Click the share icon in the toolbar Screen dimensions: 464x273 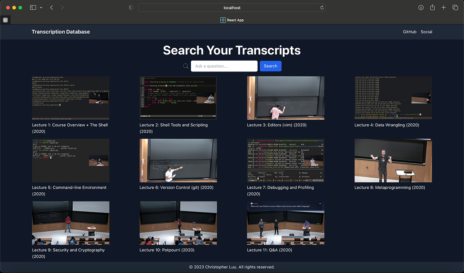coord(432,7)
